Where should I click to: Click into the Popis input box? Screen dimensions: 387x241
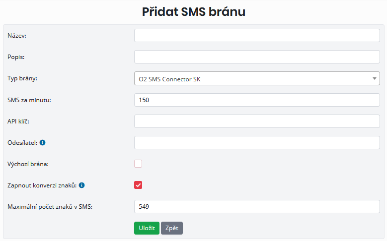tap(256, 57)
